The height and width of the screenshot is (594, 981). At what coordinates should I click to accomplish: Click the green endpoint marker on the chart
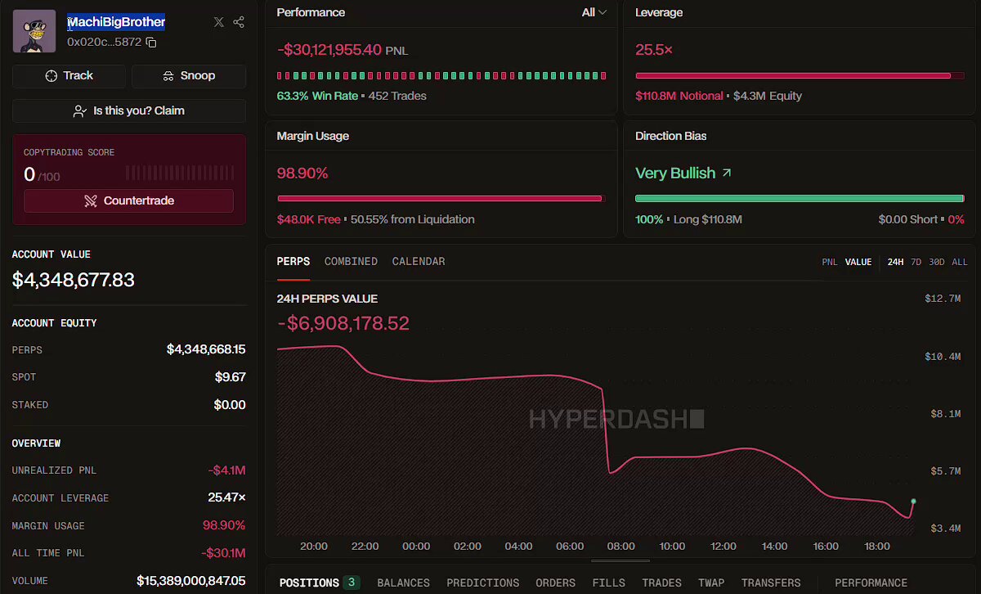pyautogui.click(x=913, y=502)
